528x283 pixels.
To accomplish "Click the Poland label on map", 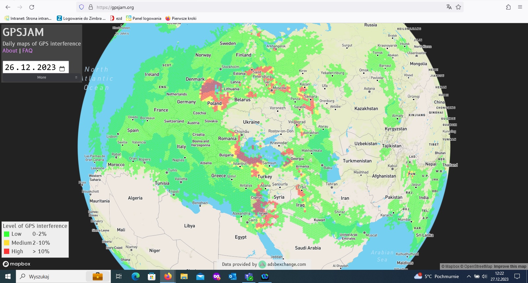I will click(x=214, y=103).
